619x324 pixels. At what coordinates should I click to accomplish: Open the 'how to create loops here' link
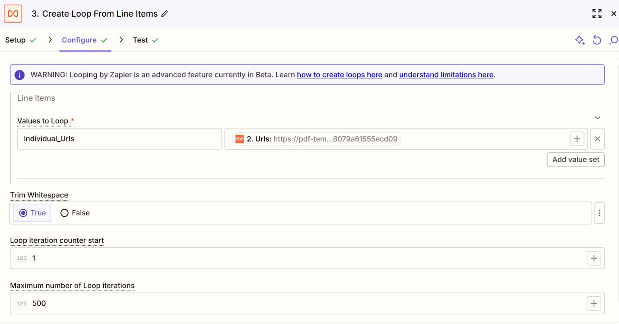coord(339,75)
